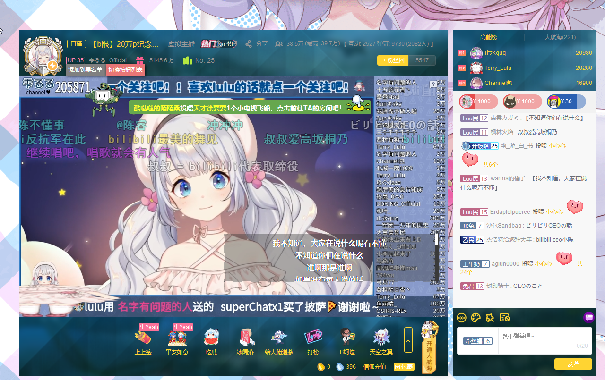Click user 枫林火焰 in chat
This screenshot has height=380, width=605.
[502, 132]
